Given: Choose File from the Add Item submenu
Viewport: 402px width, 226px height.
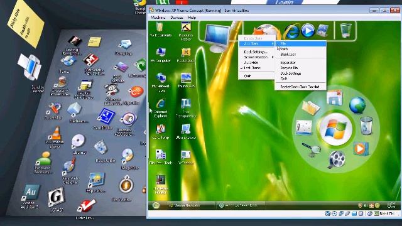Looking at the screenshot, I should (x=300, y=44).
